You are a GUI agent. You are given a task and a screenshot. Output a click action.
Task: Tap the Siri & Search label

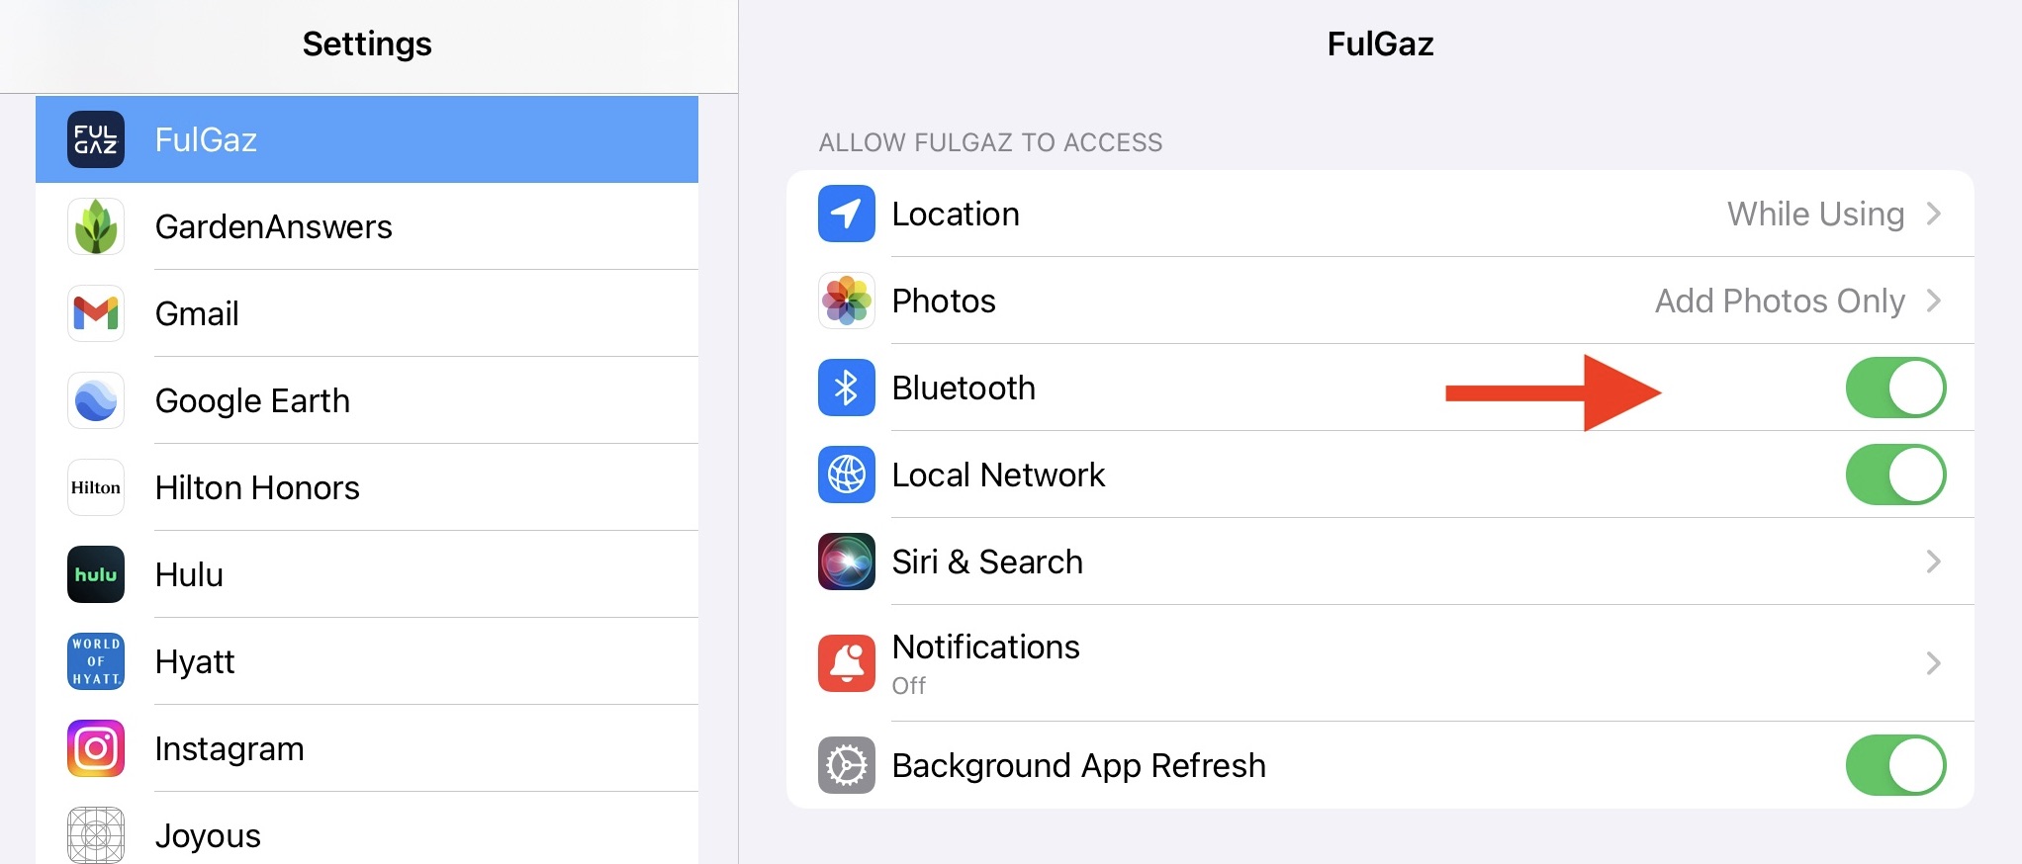(987, 562)
